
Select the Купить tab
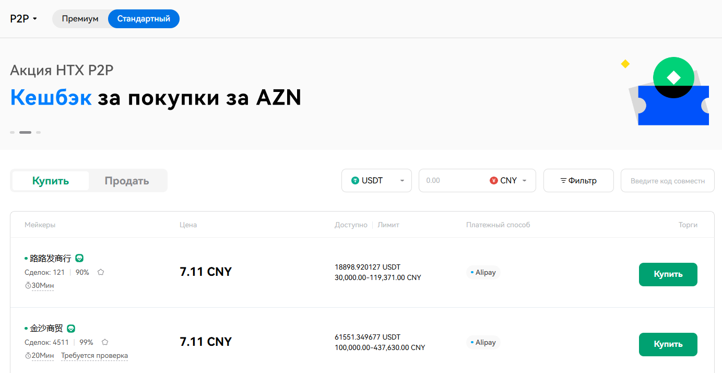coord(50,180)
